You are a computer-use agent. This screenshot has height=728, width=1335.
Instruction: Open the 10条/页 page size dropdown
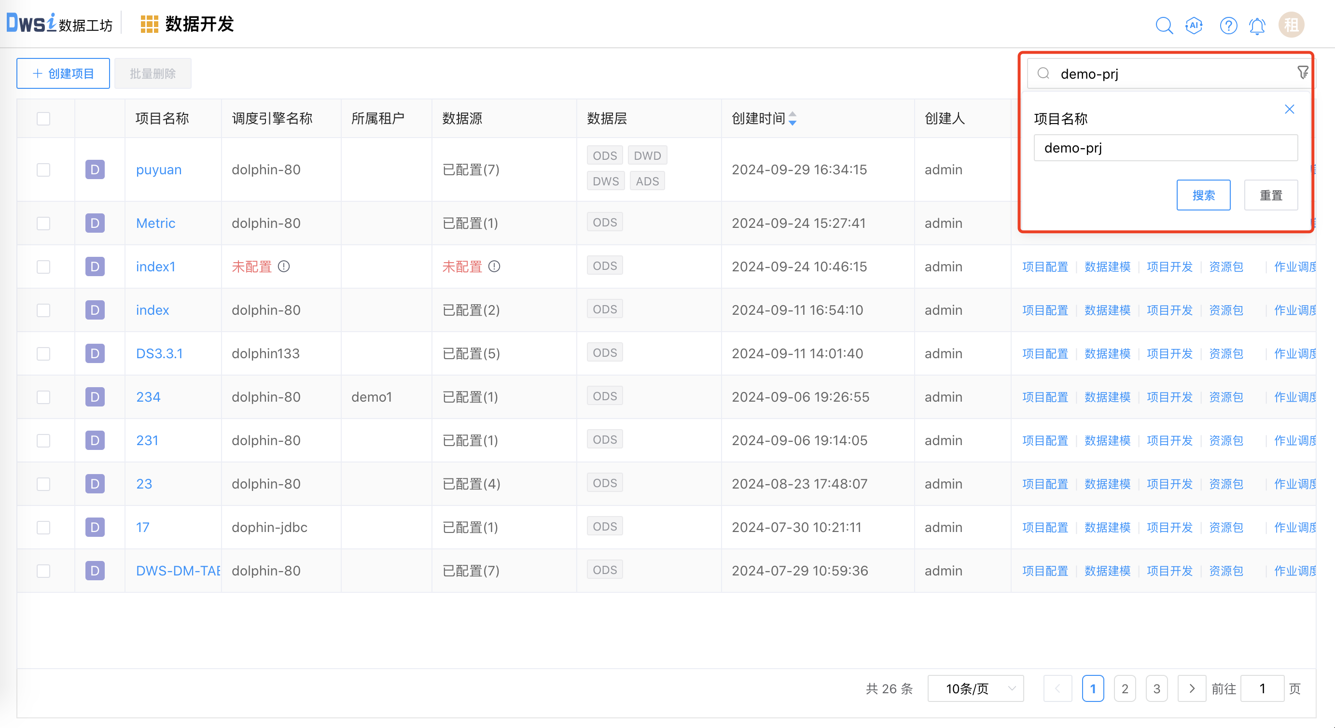pos(975,688)
